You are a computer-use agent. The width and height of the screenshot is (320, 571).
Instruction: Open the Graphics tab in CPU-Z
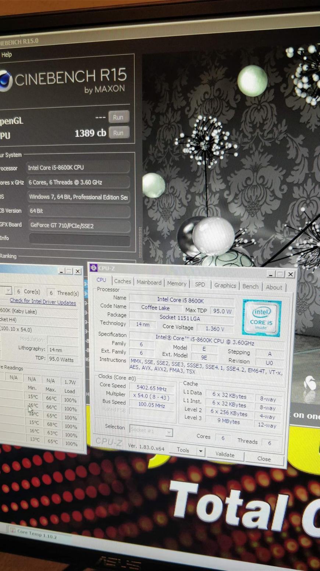point(225,285)
